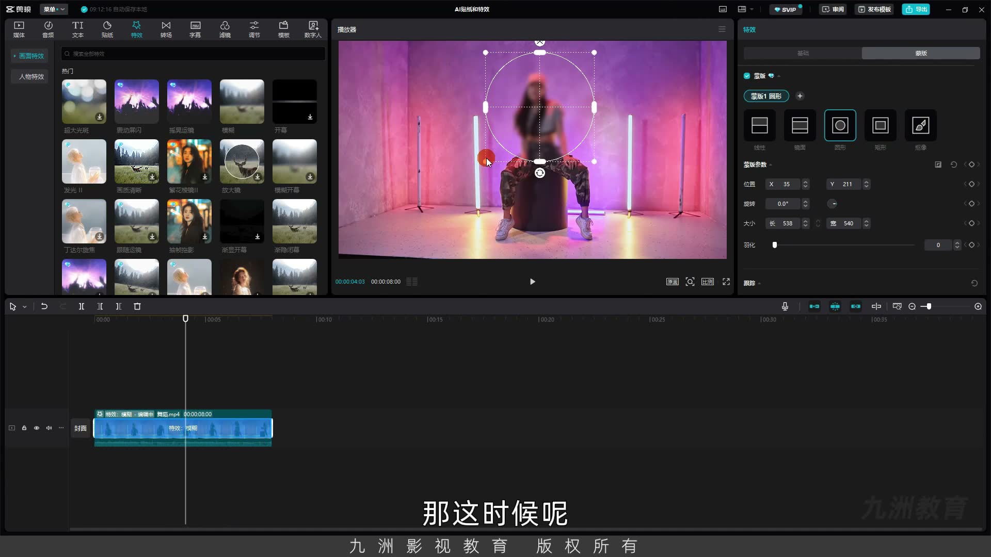
Task: Open the 调节 adjustment panel
Action: [254, 29]
